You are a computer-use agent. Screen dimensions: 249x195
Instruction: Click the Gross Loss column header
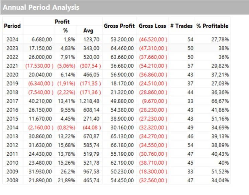152,26
